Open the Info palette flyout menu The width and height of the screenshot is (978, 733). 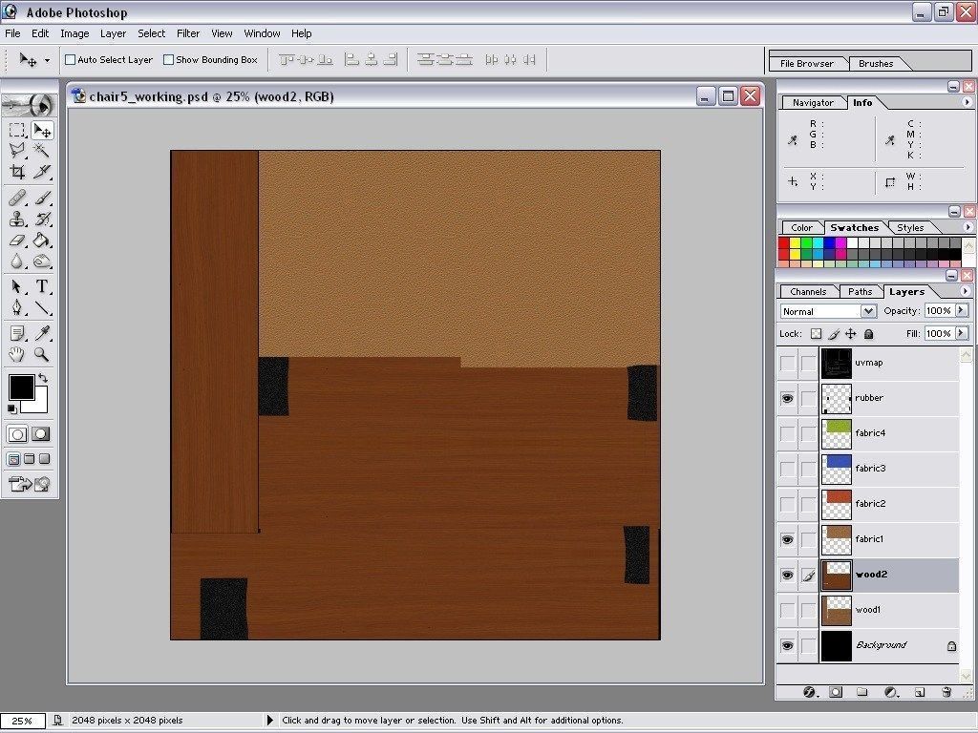point(967,102)
